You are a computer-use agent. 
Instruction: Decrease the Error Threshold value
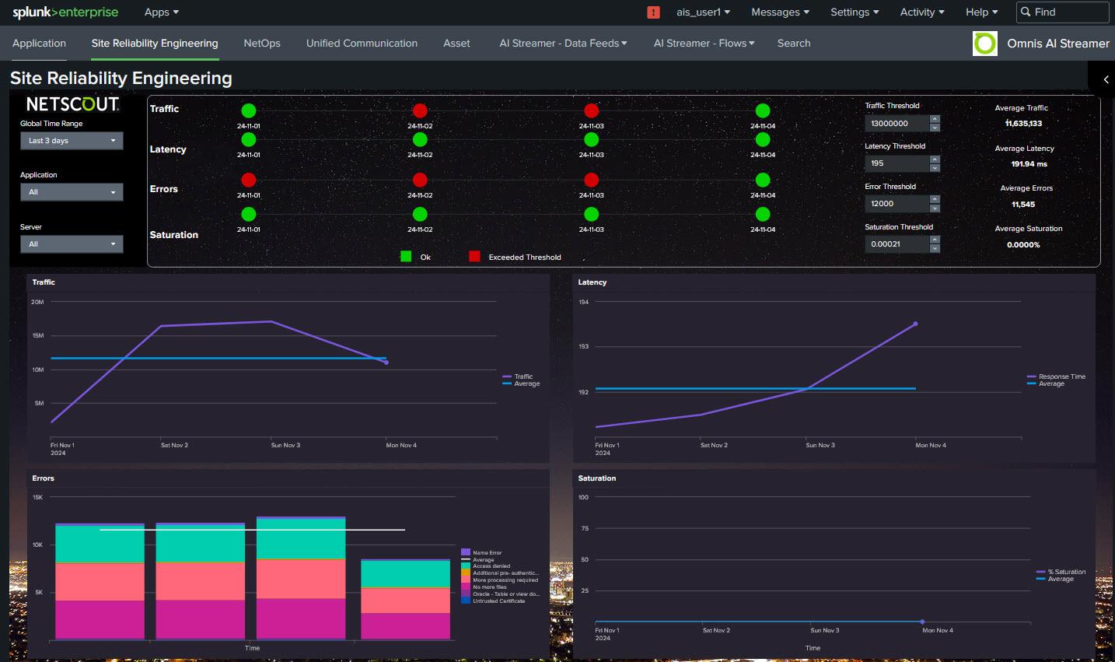click(x=935, y=208)
